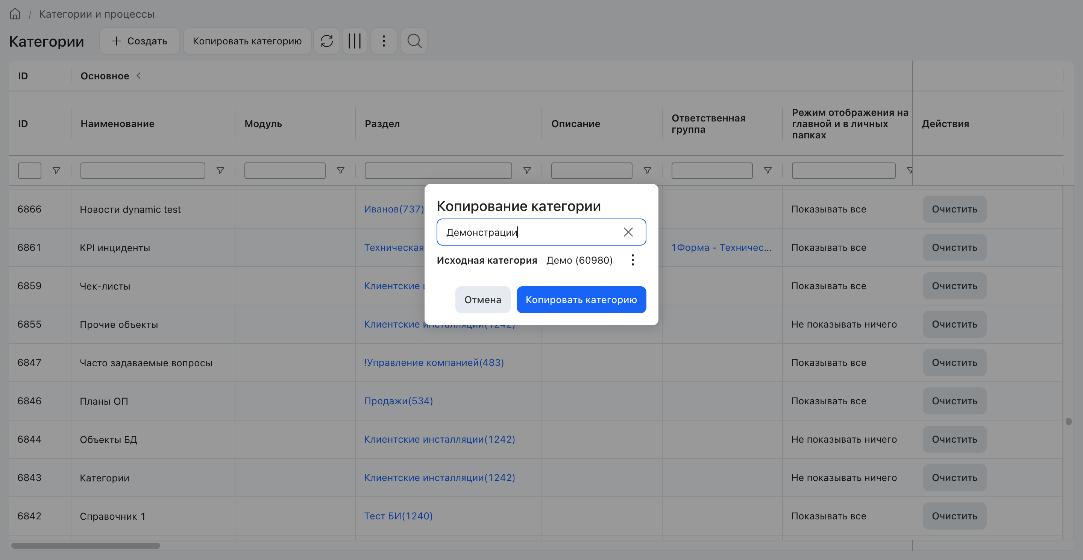Open Клиентские инсталляции link in row 6843
This screenshot has width=1083, height=560.
click(439, 478)
